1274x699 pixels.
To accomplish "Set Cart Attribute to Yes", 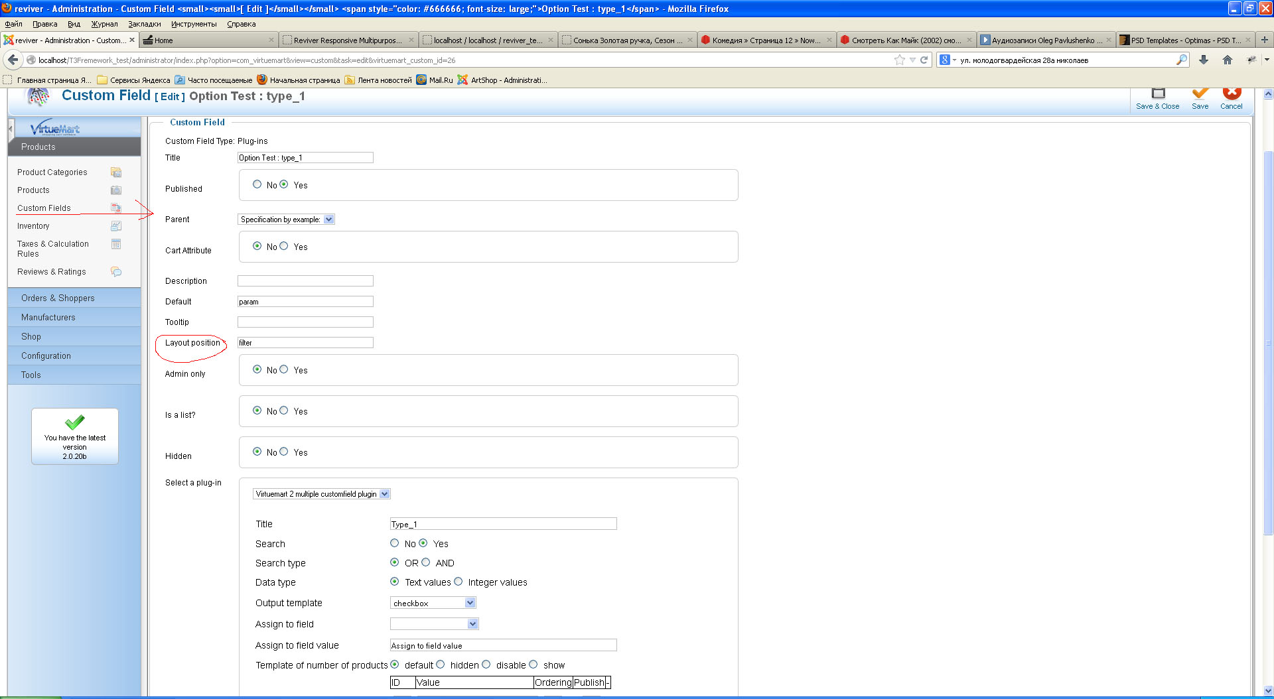I will click(284, 246).
